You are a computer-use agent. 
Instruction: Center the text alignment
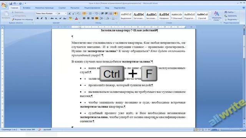[x=88, y=18]
